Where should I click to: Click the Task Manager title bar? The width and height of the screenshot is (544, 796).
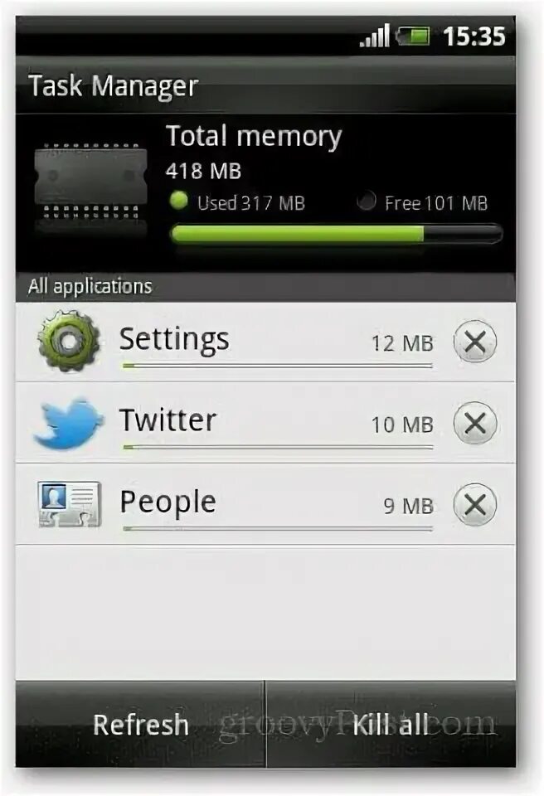[x=265, y=85]
